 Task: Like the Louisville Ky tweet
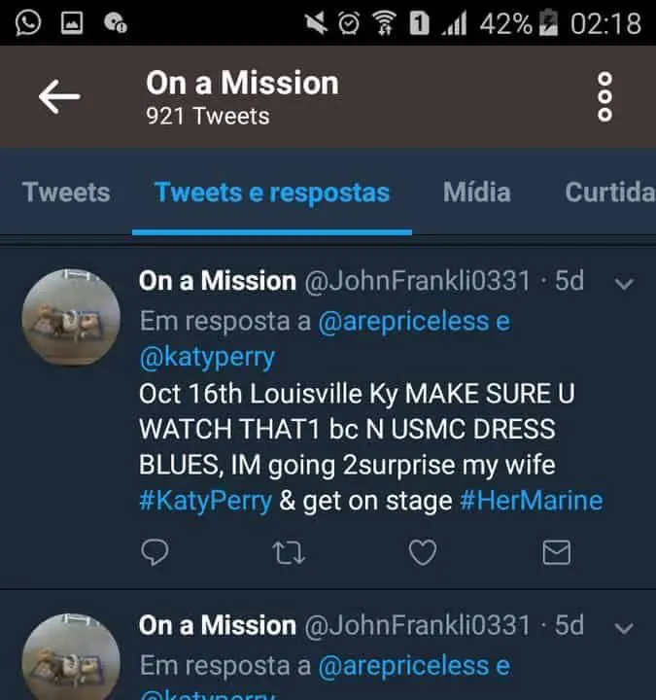click(x=422, y=553)
